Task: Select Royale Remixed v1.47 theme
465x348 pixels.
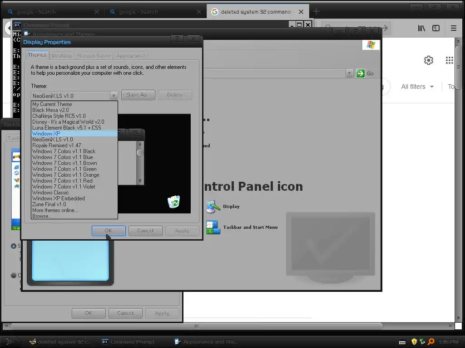Action: (74, 145)
